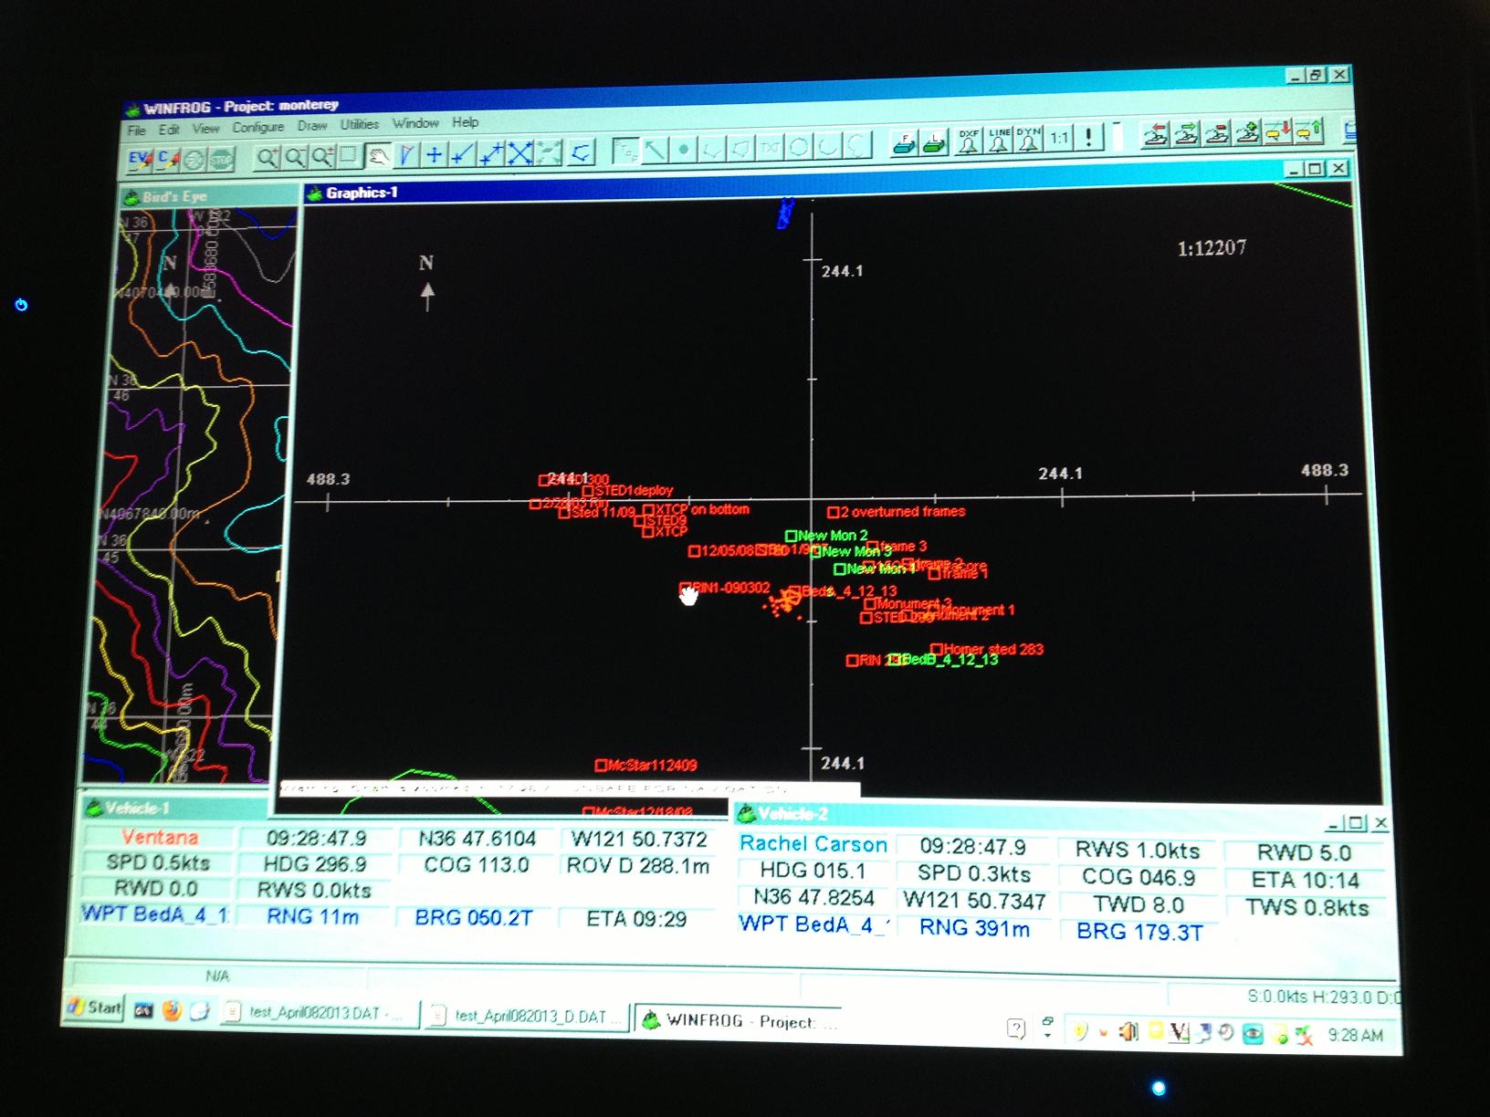Click the C event trigger icon
The image size is (1490, 1117).
pyautogui.click(x=168, y=161)
